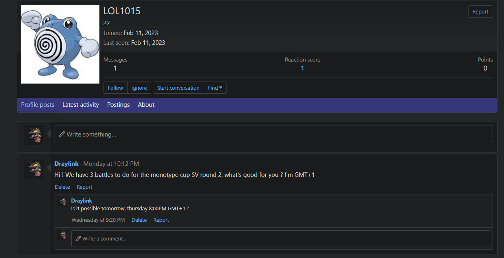Follow user LOL1015
Viewport: 504px width, 258px height.
(115, 88)
